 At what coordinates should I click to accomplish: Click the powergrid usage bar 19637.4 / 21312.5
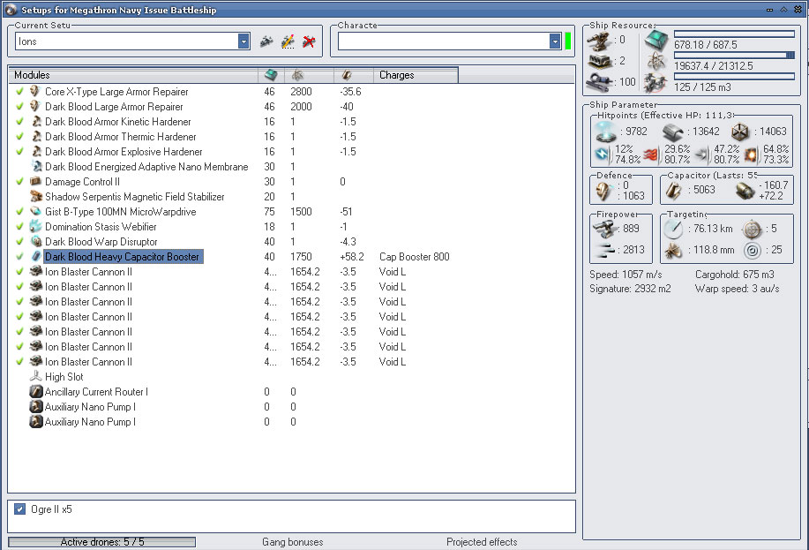734,56
